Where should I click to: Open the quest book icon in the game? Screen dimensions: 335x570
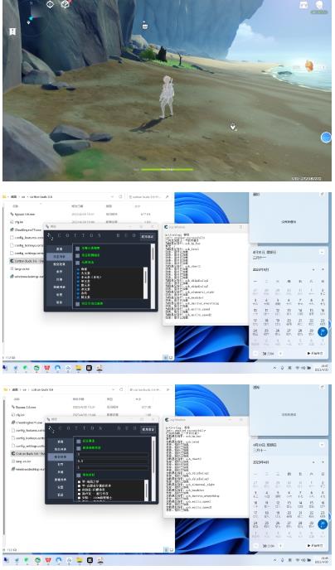point(12,31)
